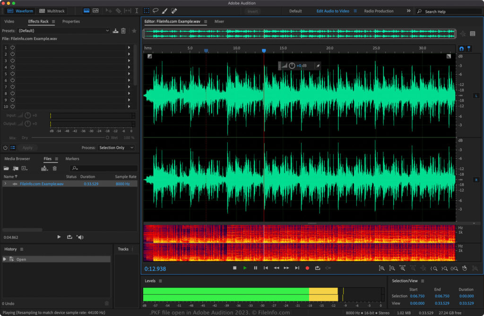Viewport: 484px width, 316px height.
Task: Select the Radio Production workspace
Action: point(379,11)
